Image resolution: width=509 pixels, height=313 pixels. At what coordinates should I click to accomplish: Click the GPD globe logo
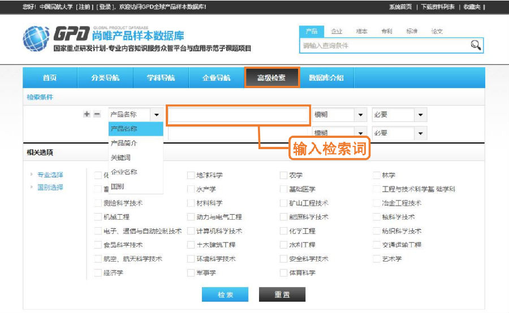tap(36, 38)
